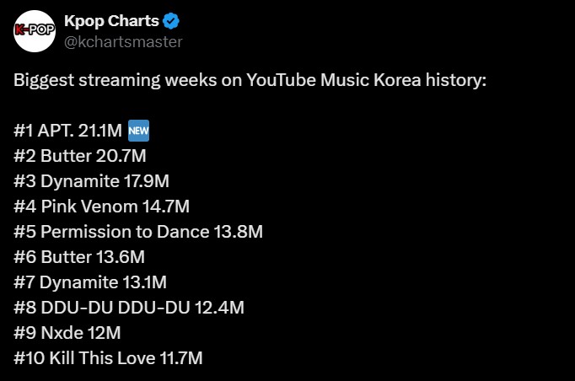This screenshot has height=381, width=575.
Task: Open the Kpop Charts display name
Action: [x=111, y=21]
